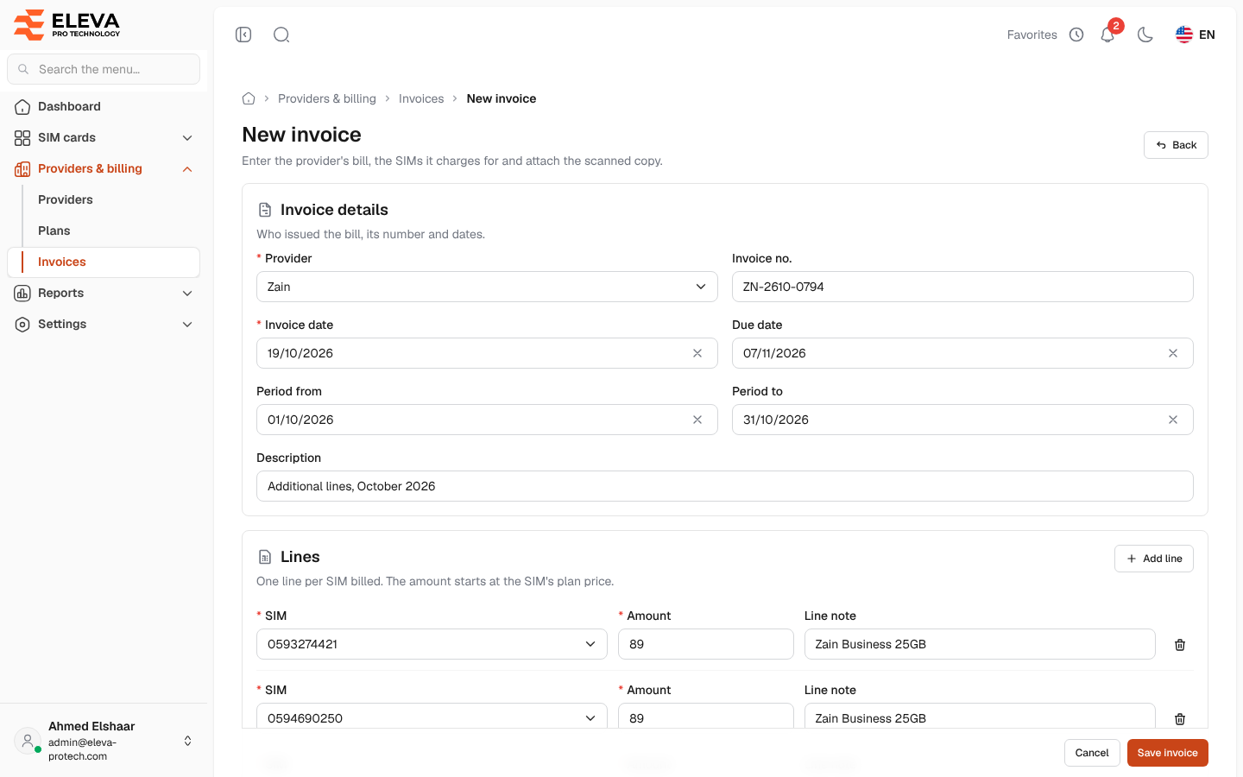Open the Period to field 31/10/2026
Viewport: 1243px width, 777px height.
tap(962, 420)
